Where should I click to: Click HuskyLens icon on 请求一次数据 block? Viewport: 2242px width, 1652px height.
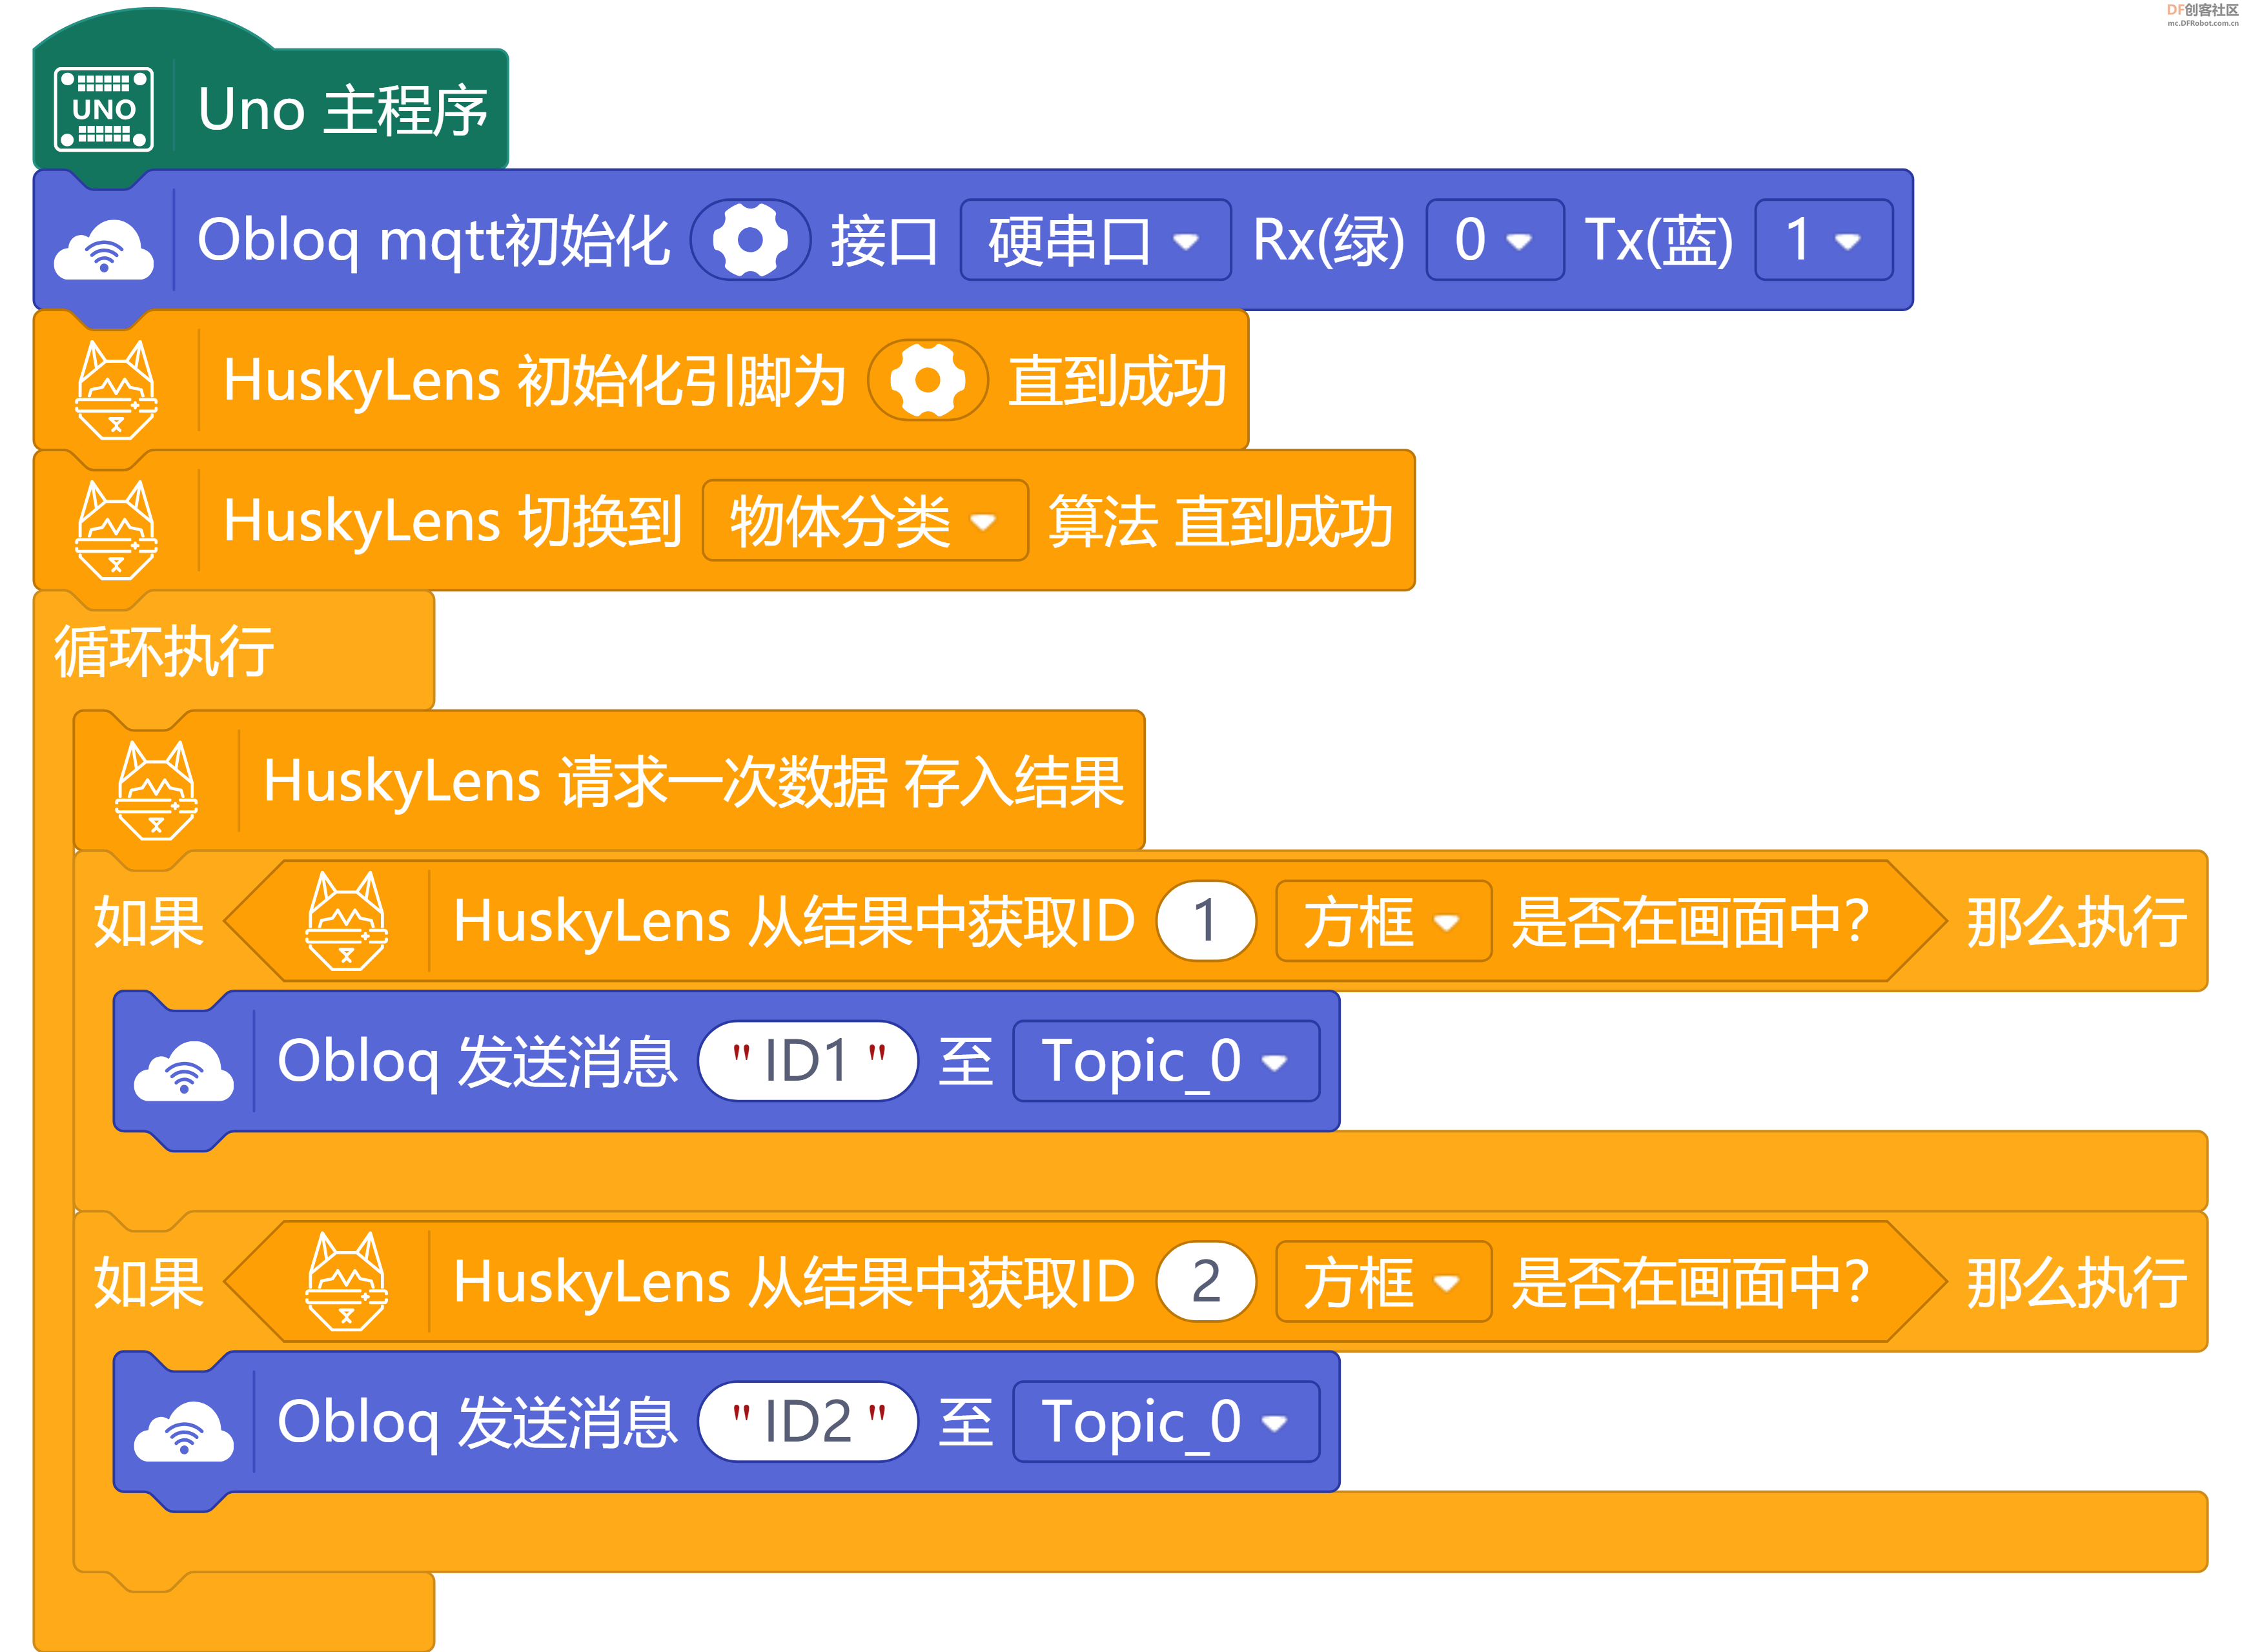click(157, 790)
